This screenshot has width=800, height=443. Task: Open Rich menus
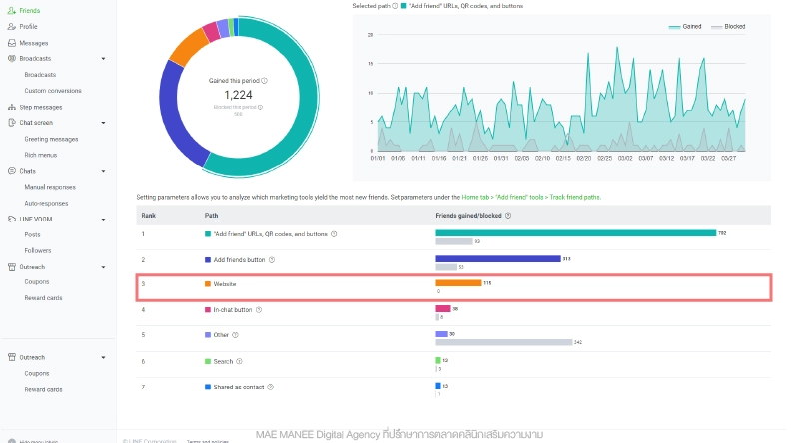(x=41, y=155)
